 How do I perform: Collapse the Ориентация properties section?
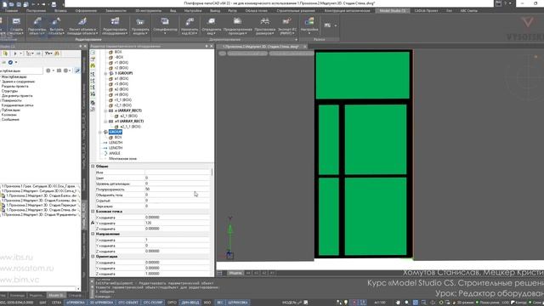93,257
